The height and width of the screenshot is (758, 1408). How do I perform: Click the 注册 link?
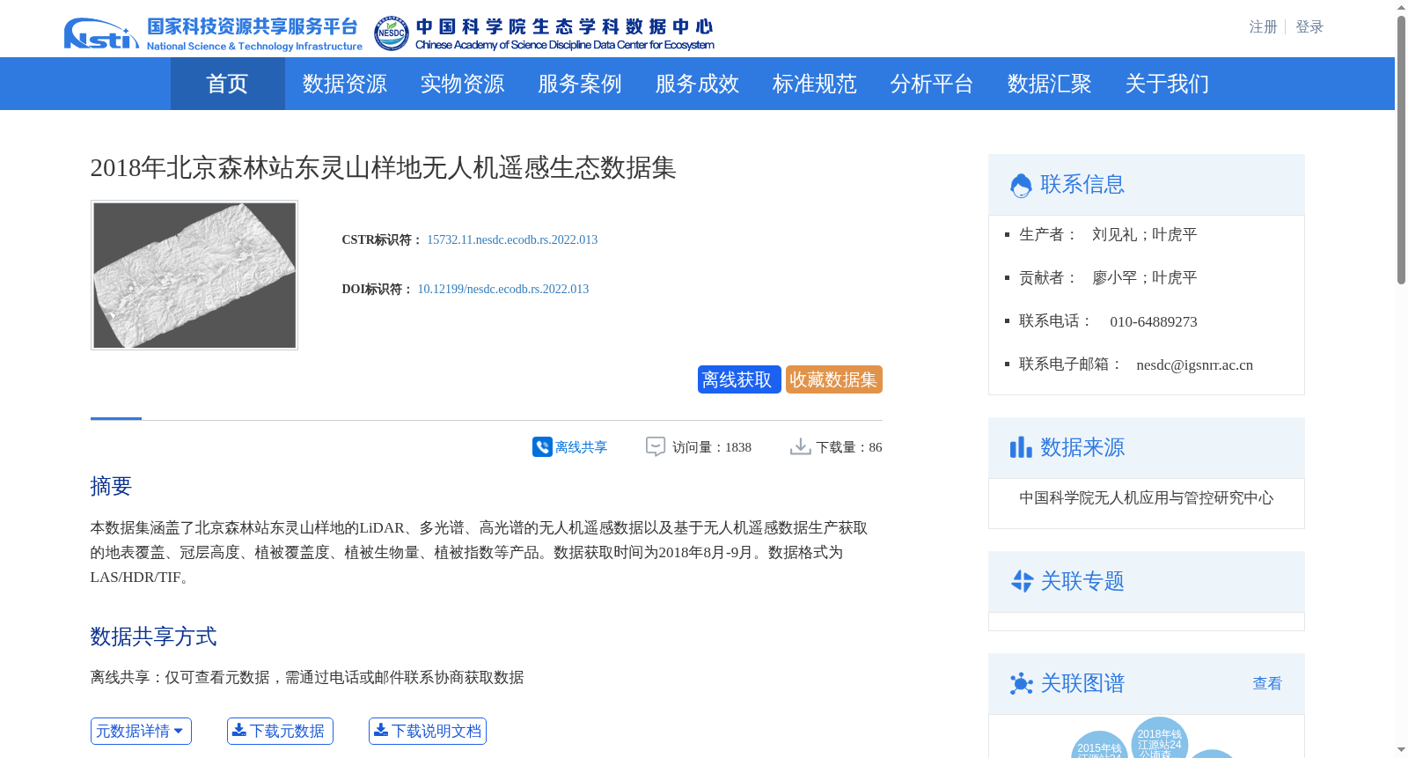click(1263, 27)
